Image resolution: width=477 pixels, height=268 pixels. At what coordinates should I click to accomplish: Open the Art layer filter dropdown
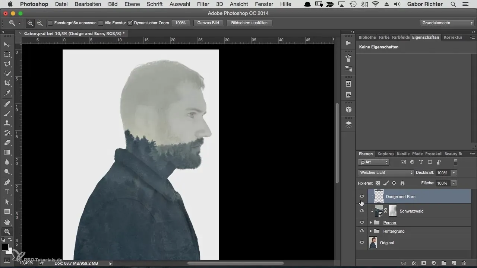[373, 162]
